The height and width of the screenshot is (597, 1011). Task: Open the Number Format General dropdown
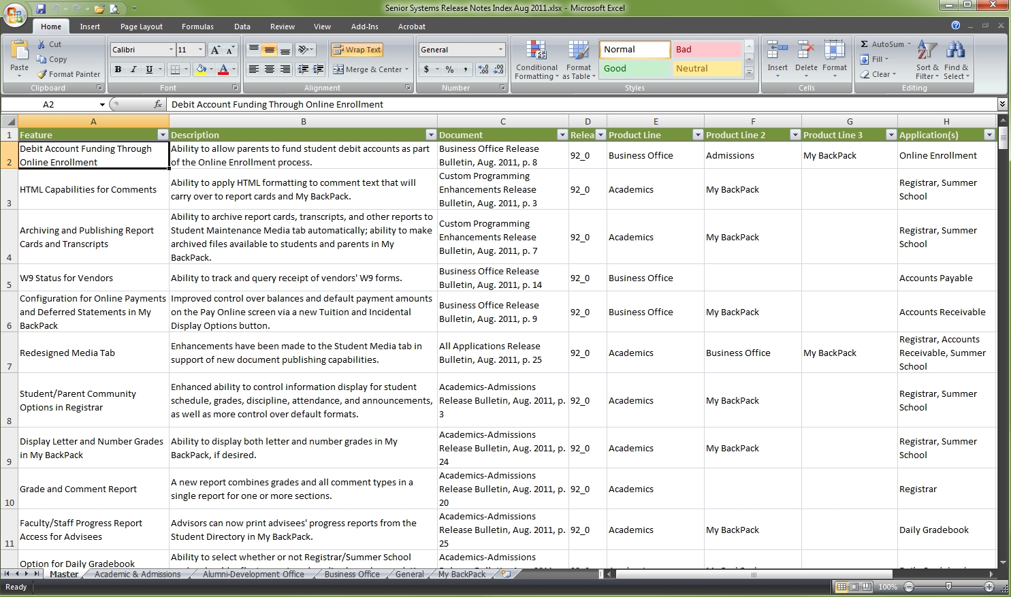click(500, 50)
